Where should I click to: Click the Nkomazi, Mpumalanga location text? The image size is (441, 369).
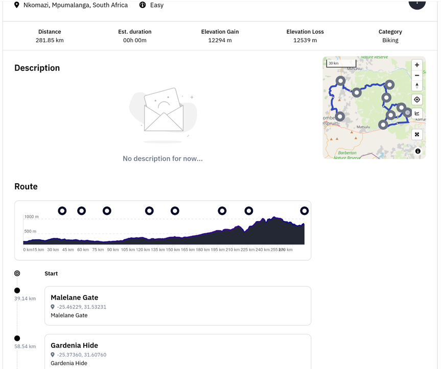(76, 5)
